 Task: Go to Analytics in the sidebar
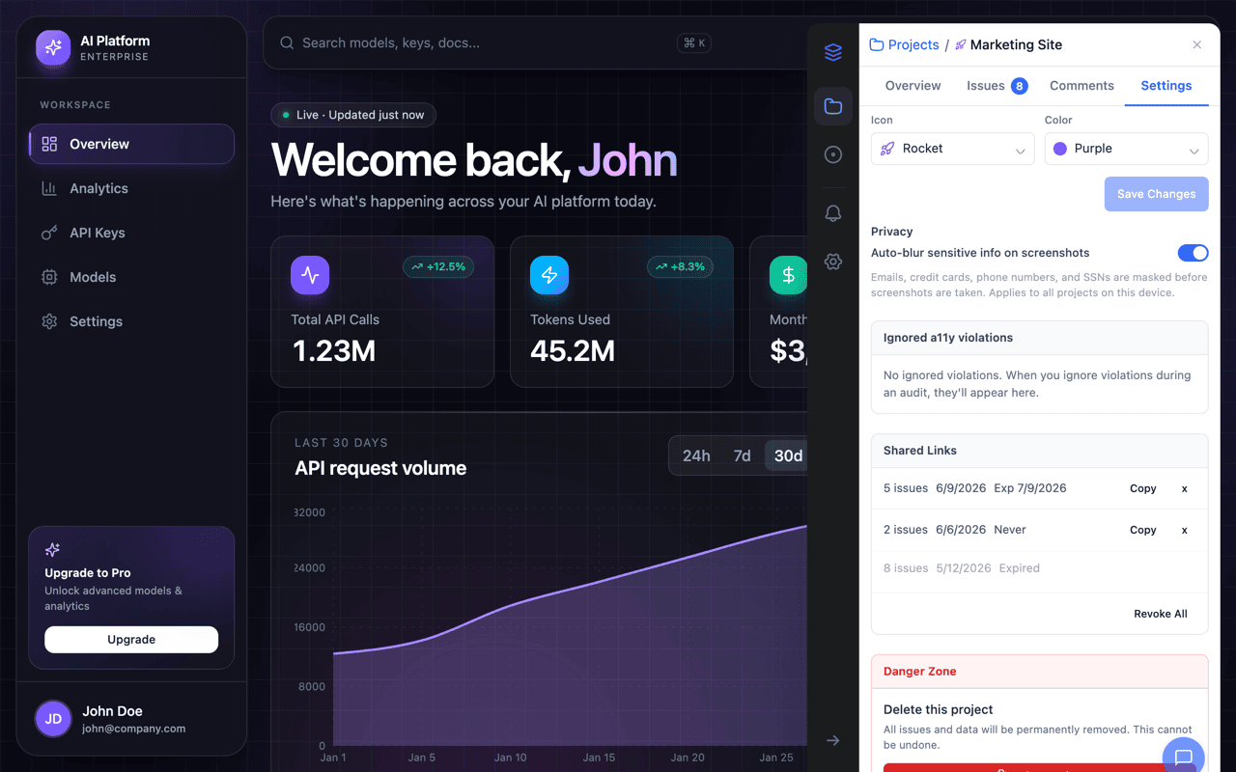tap(131, 188)
